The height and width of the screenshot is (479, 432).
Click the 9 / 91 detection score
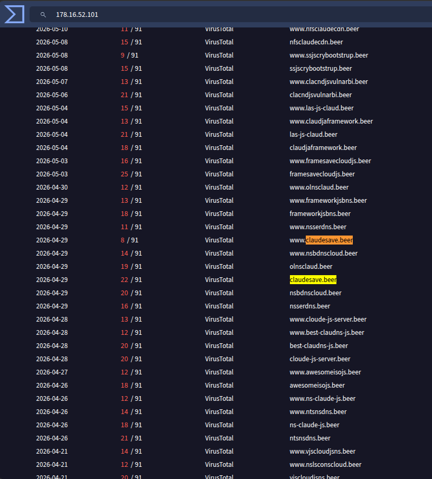click(x=129, y=55)
